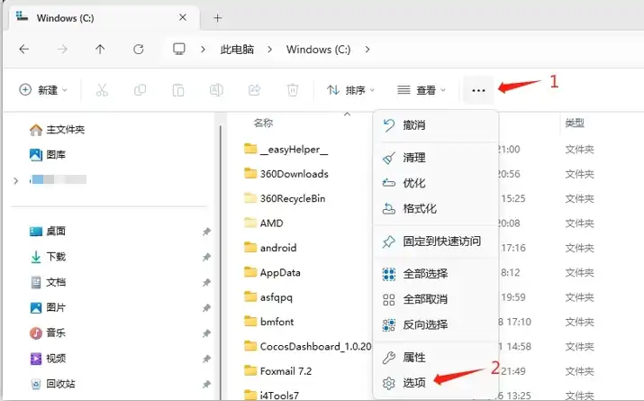Open 主文件夹 (Home) in sidebar

point(57,130)
